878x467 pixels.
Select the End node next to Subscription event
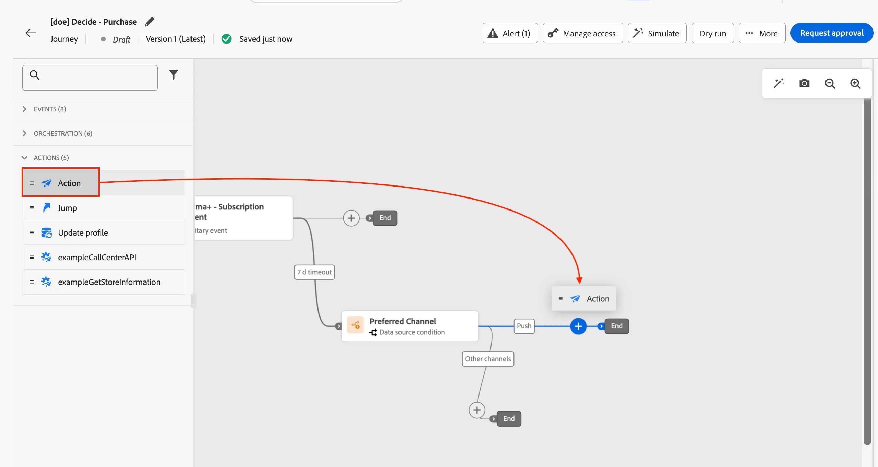[x=385, y=218]
